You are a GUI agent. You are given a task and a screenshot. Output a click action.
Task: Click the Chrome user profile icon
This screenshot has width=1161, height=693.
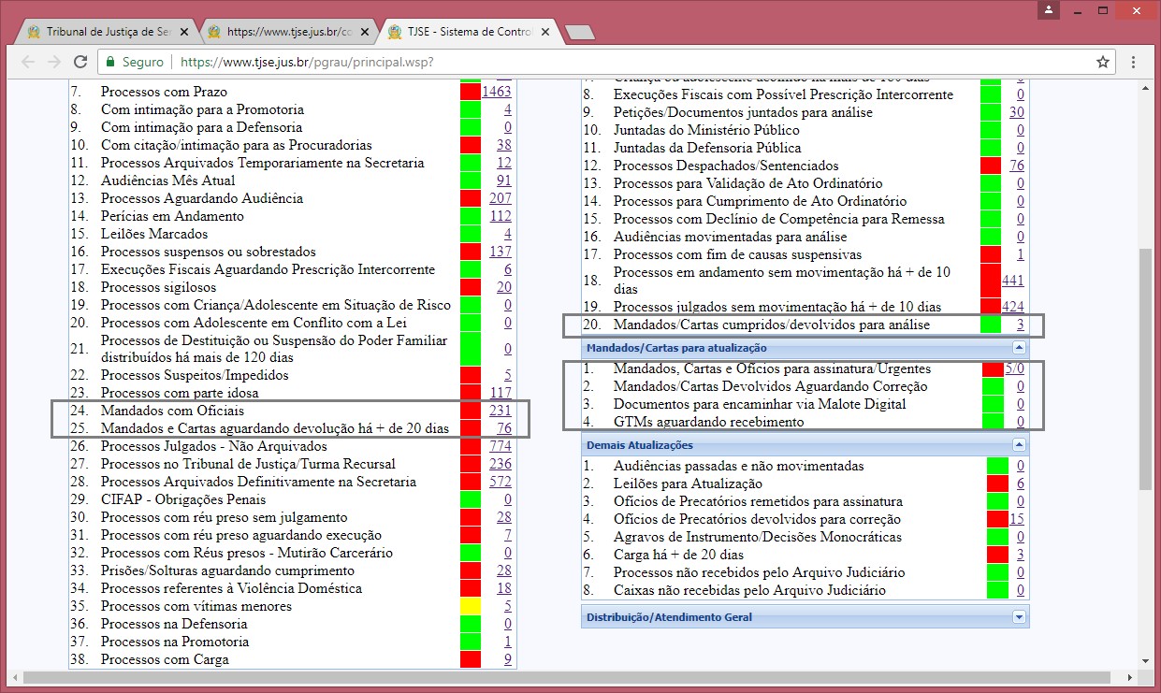pos(1049,9)
